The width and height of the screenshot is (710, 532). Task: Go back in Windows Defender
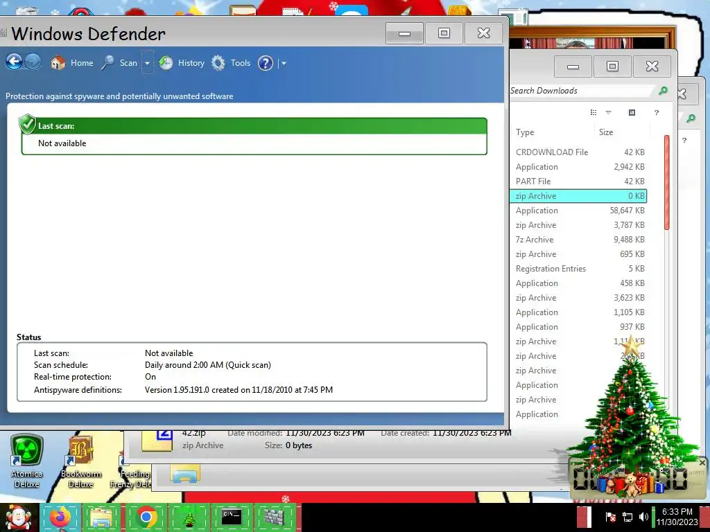tap(14, 62)
